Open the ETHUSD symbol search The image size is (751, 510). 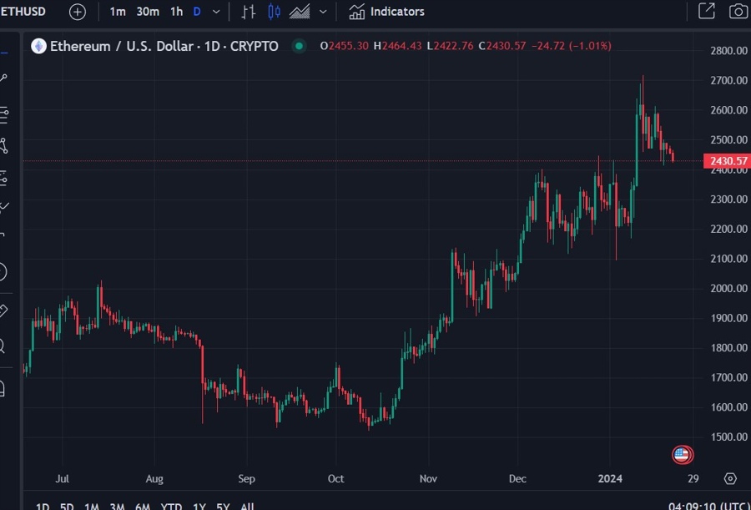pos(23,12)
